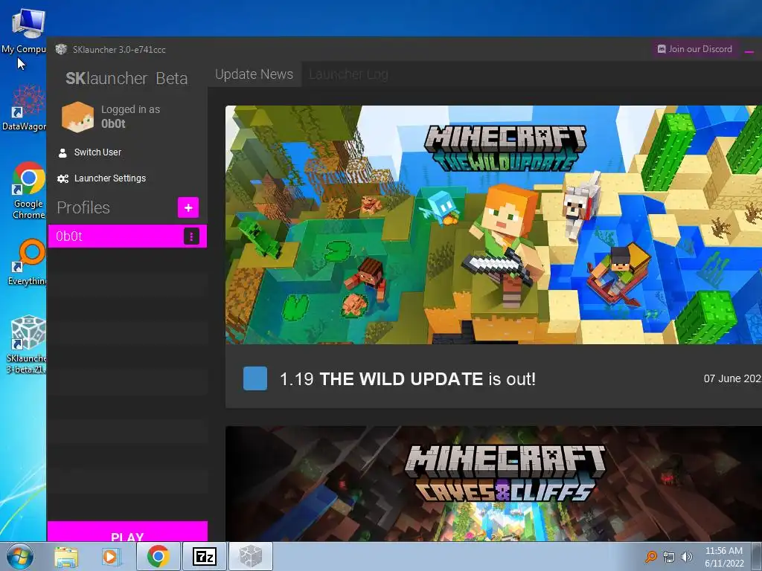Join our Discord via the button
Viewport: 762px width, 571px height.
(x=695, y=49)
